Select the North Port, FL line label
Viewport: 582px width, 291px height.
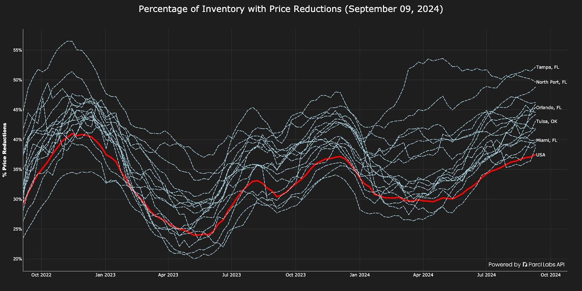coord(552,82)
